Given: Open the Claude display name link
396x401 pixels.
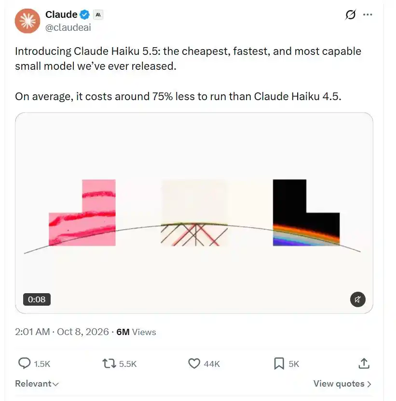Looking at the screenshot, I should click(61, 14).
